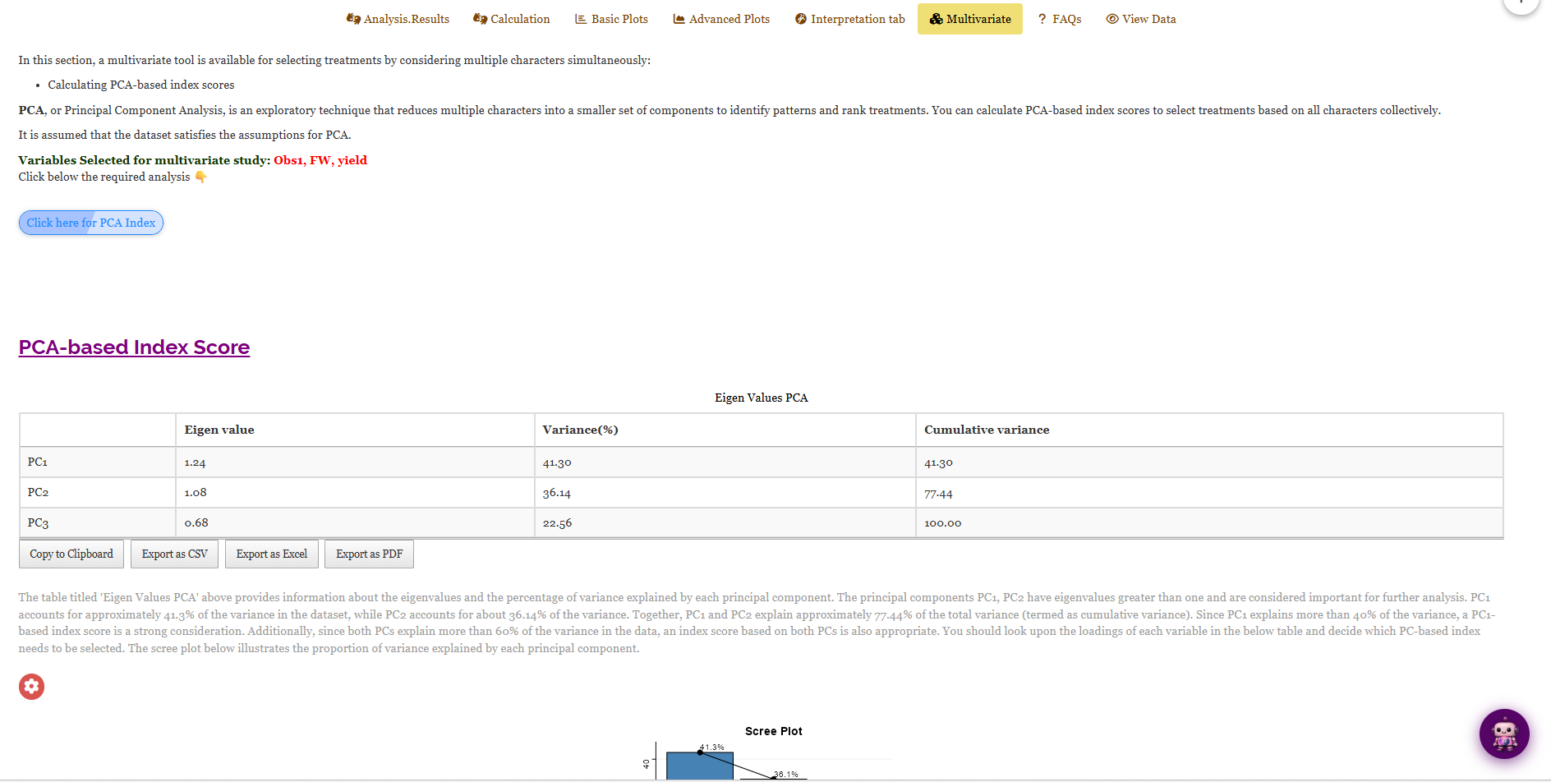Image resolution: width=1551 pixels, height=782 pixels.
Task: Click the red gear settings icon
Action: coord(32,687)
